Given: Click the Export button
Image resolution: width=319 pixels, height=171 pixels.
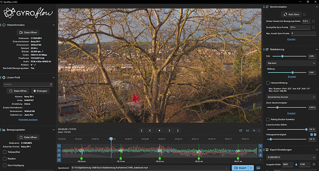Looking at the screenshot, I should [x=240, y=168].
